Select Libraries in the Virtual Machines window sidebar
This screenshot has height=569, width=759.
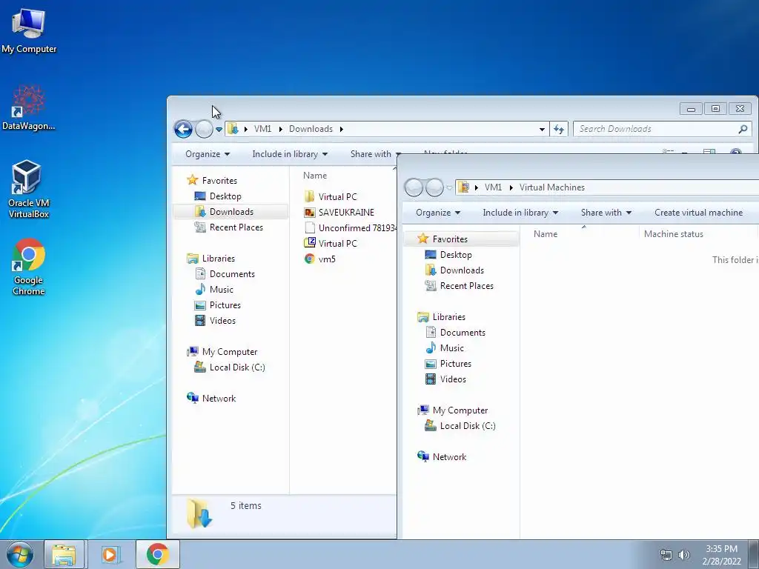click(448, 317)
